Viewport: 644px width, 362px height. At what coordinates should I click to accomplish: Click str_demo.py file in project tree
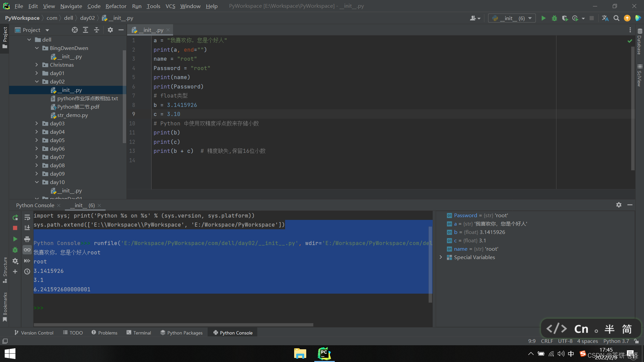pyautogui.click(x=72, y=115)
